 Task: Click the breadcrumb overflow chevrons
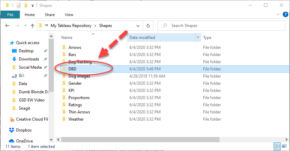click(x=47, y=25)
